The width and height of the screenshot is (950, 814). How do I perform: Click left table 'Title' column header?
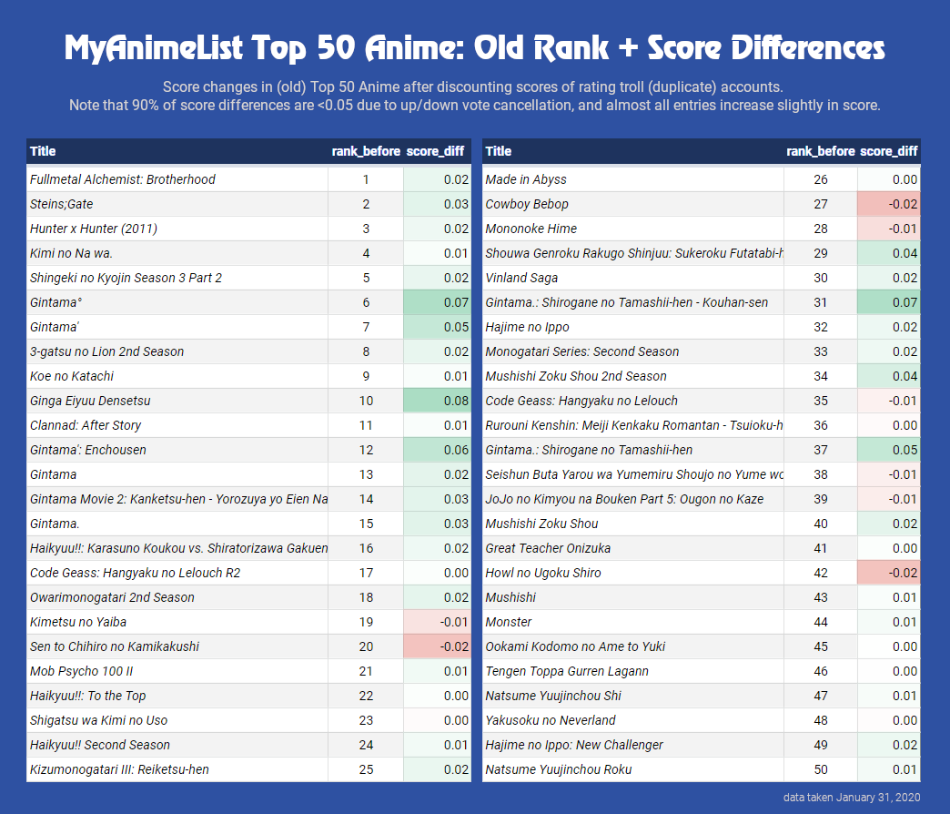tap(43, 151)
